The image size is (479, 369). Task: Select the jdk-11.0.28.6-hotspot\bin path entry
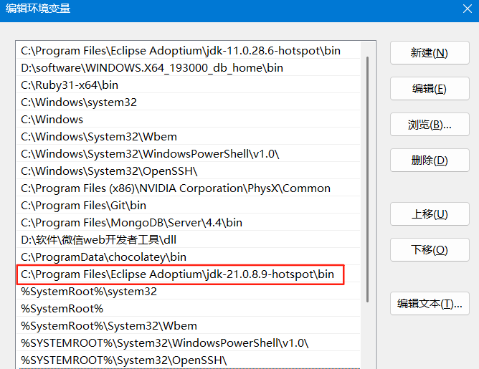pyautogui.click(x=189, y=51)
